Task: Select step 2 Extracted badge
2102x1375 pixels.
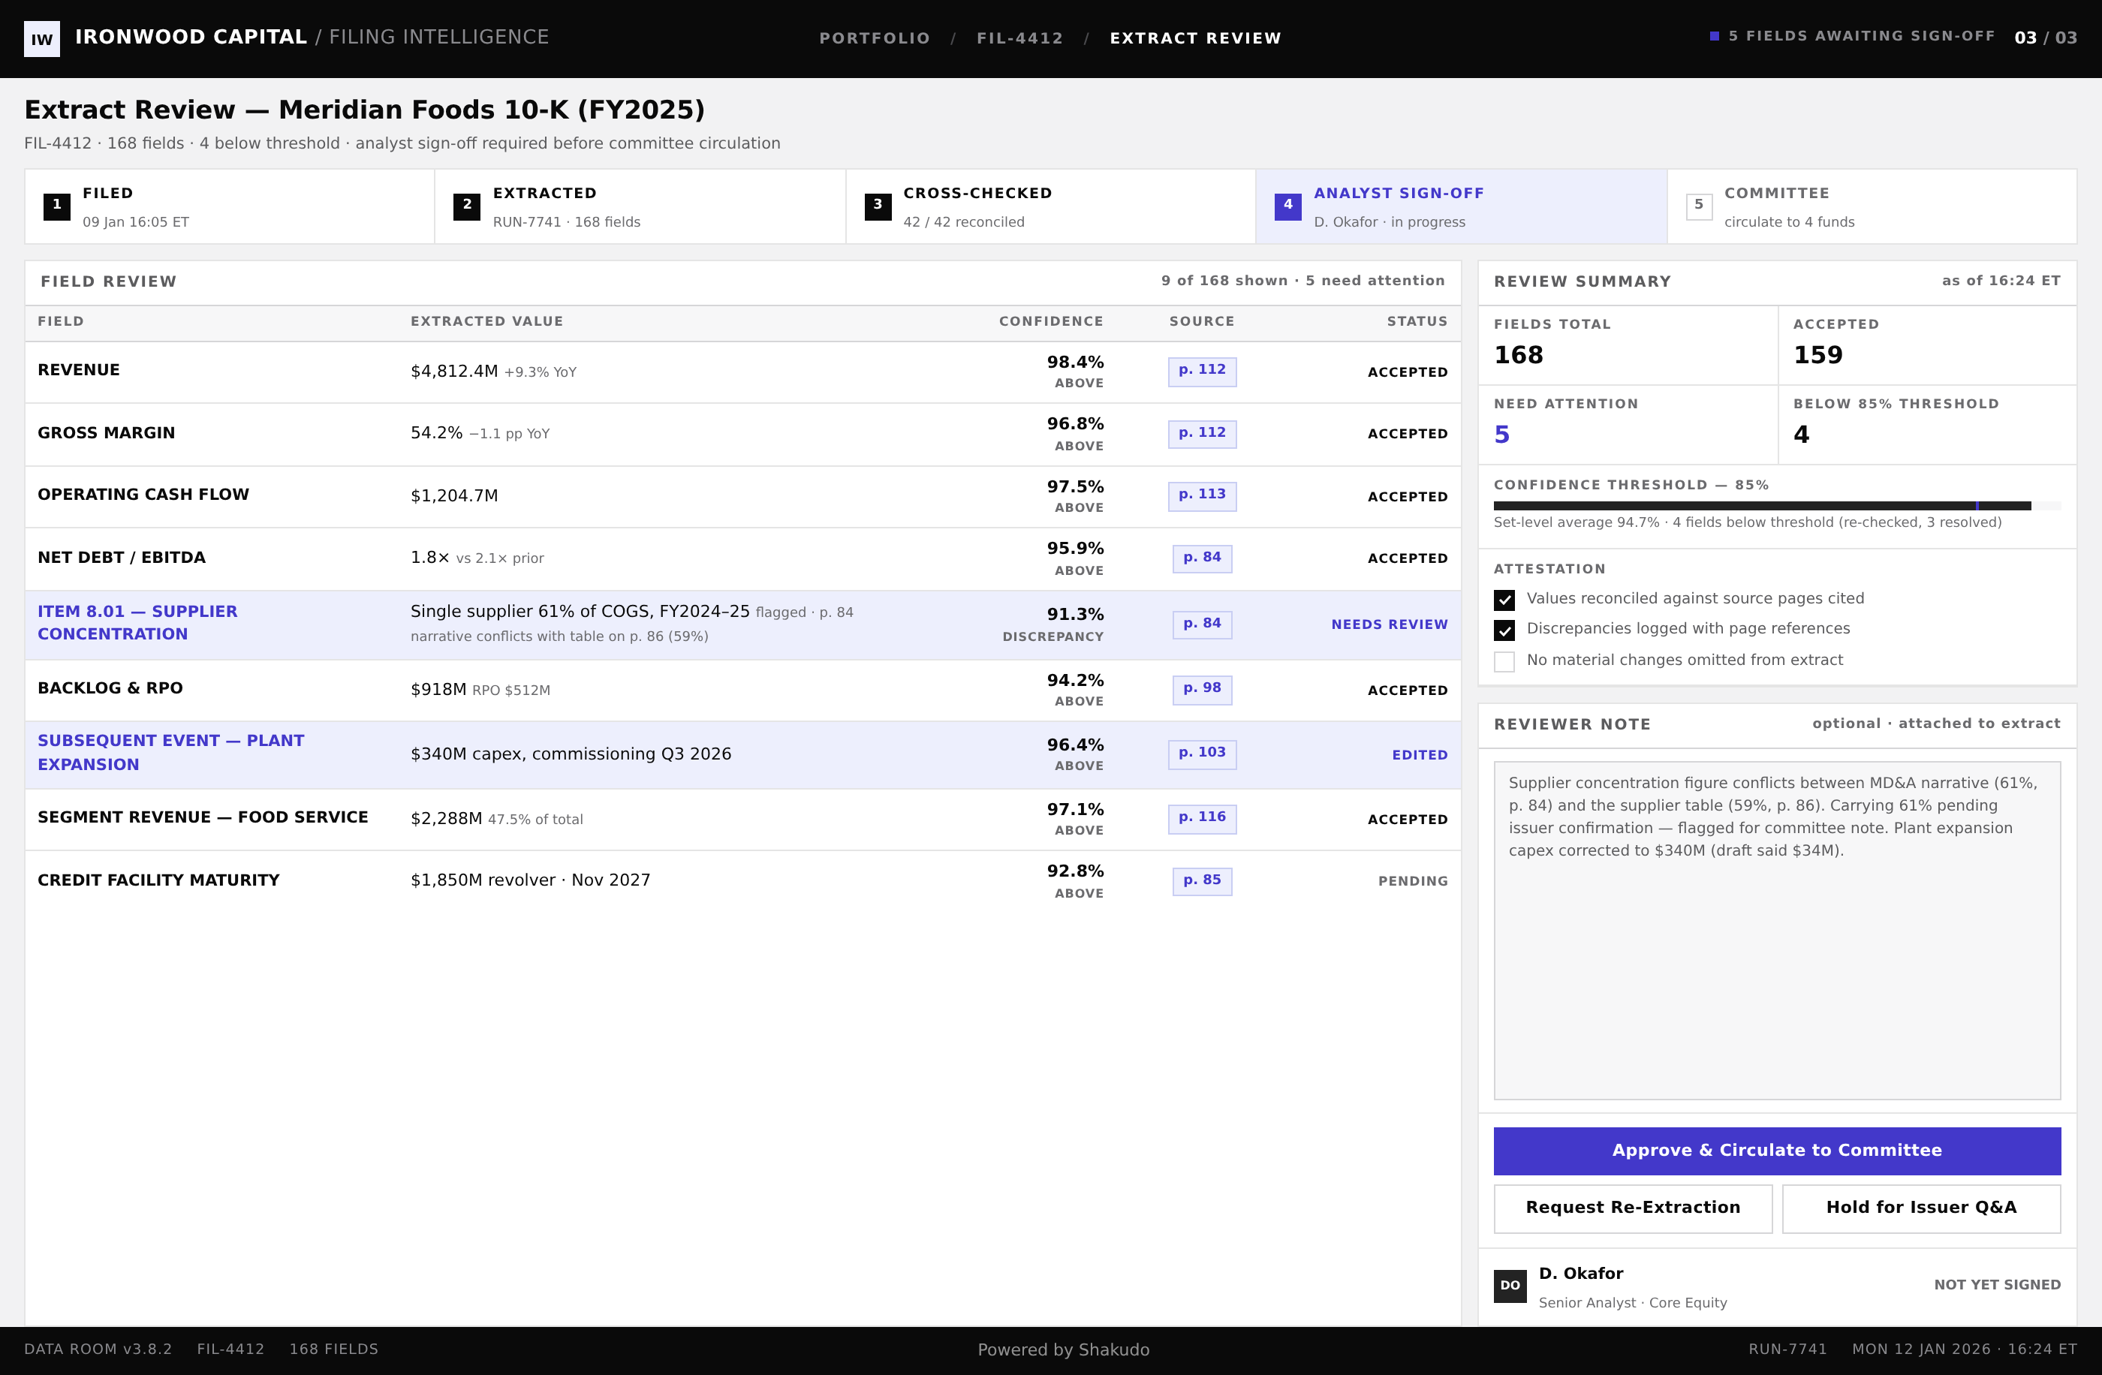Action: [x=466, y=206]
